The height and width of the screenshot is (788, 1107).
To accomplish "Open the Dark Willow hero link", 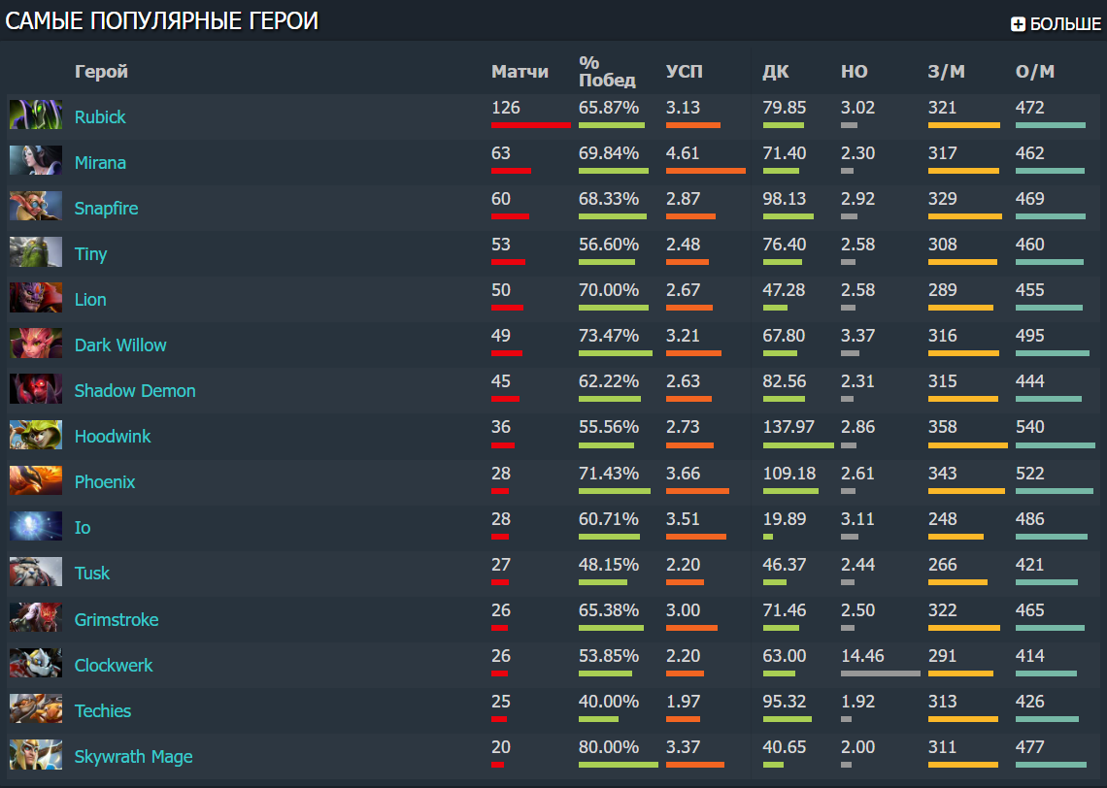I will 120,345.
